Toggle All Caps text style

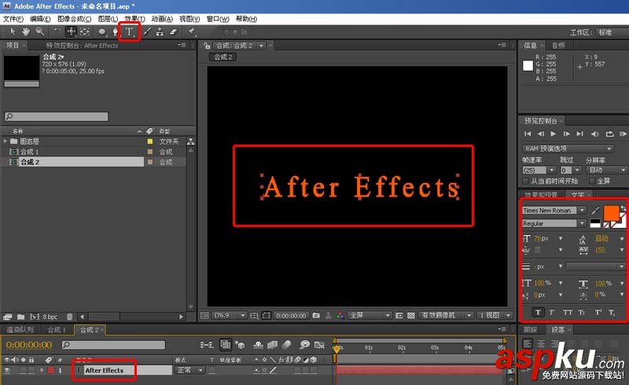(567, 312)
